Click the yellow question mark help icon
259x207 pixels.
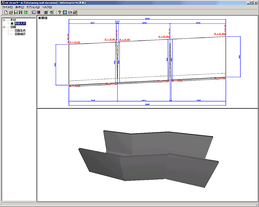(60, 12)
